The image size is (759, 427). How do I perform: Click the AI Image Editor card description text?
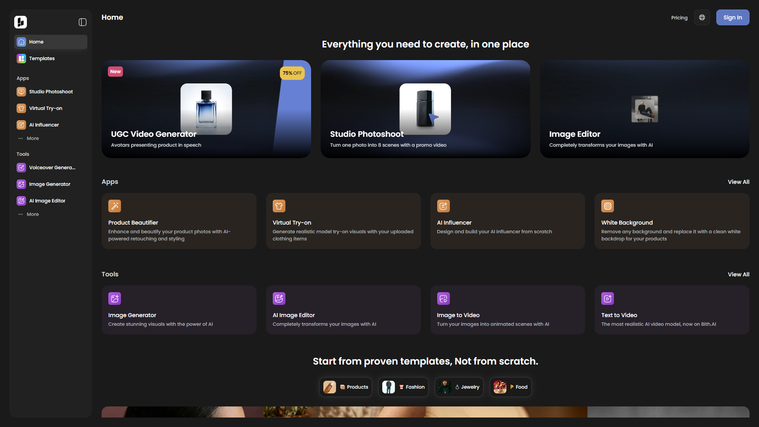[325, 324]
